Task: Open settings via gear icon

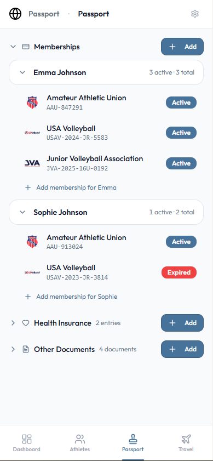Action: click(x=195, y=14)
